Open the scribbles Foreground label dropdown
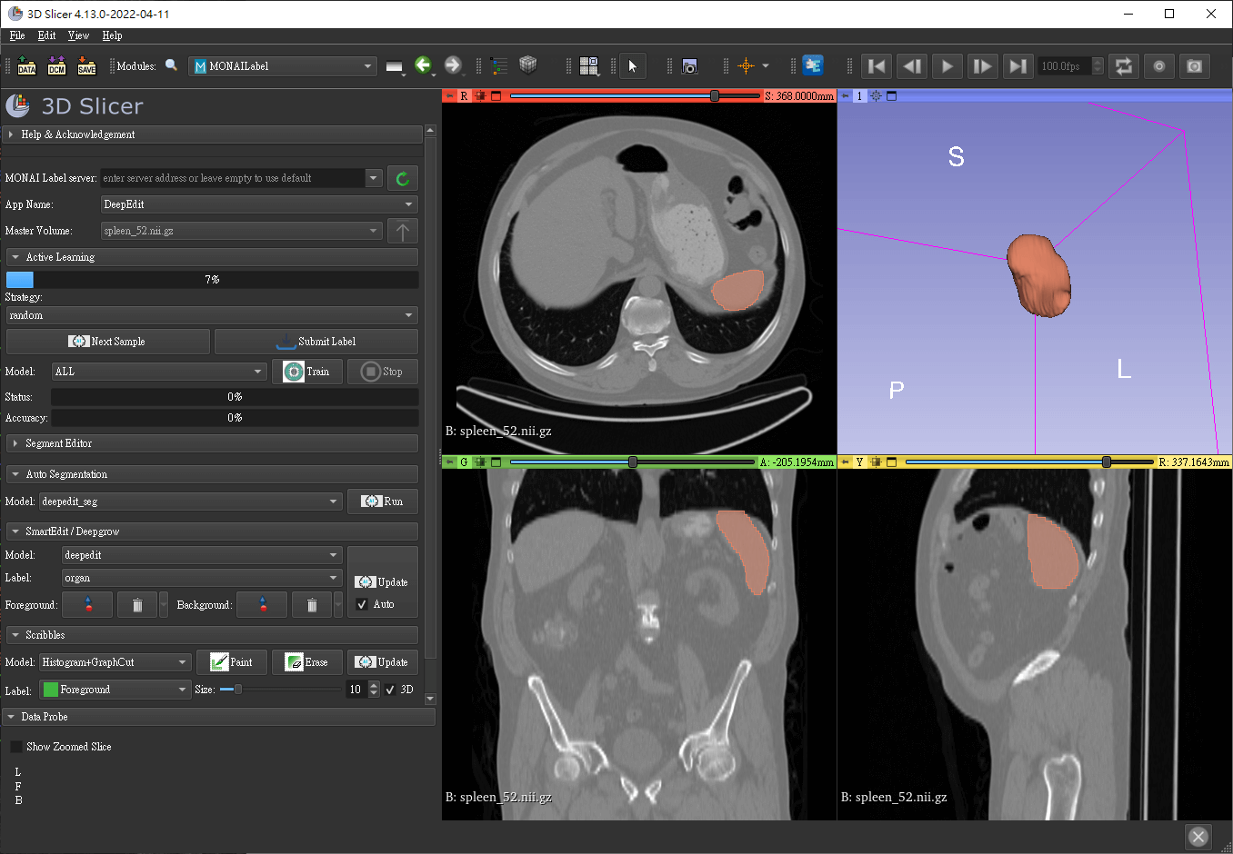This screenshot has height=854, width=1233. 115,690
